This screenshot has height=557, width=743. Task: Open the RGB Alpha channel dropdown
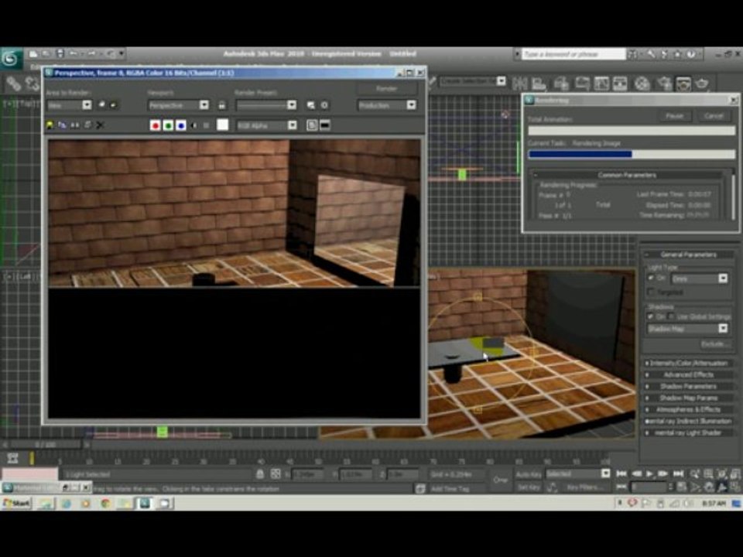pos(266,125)
